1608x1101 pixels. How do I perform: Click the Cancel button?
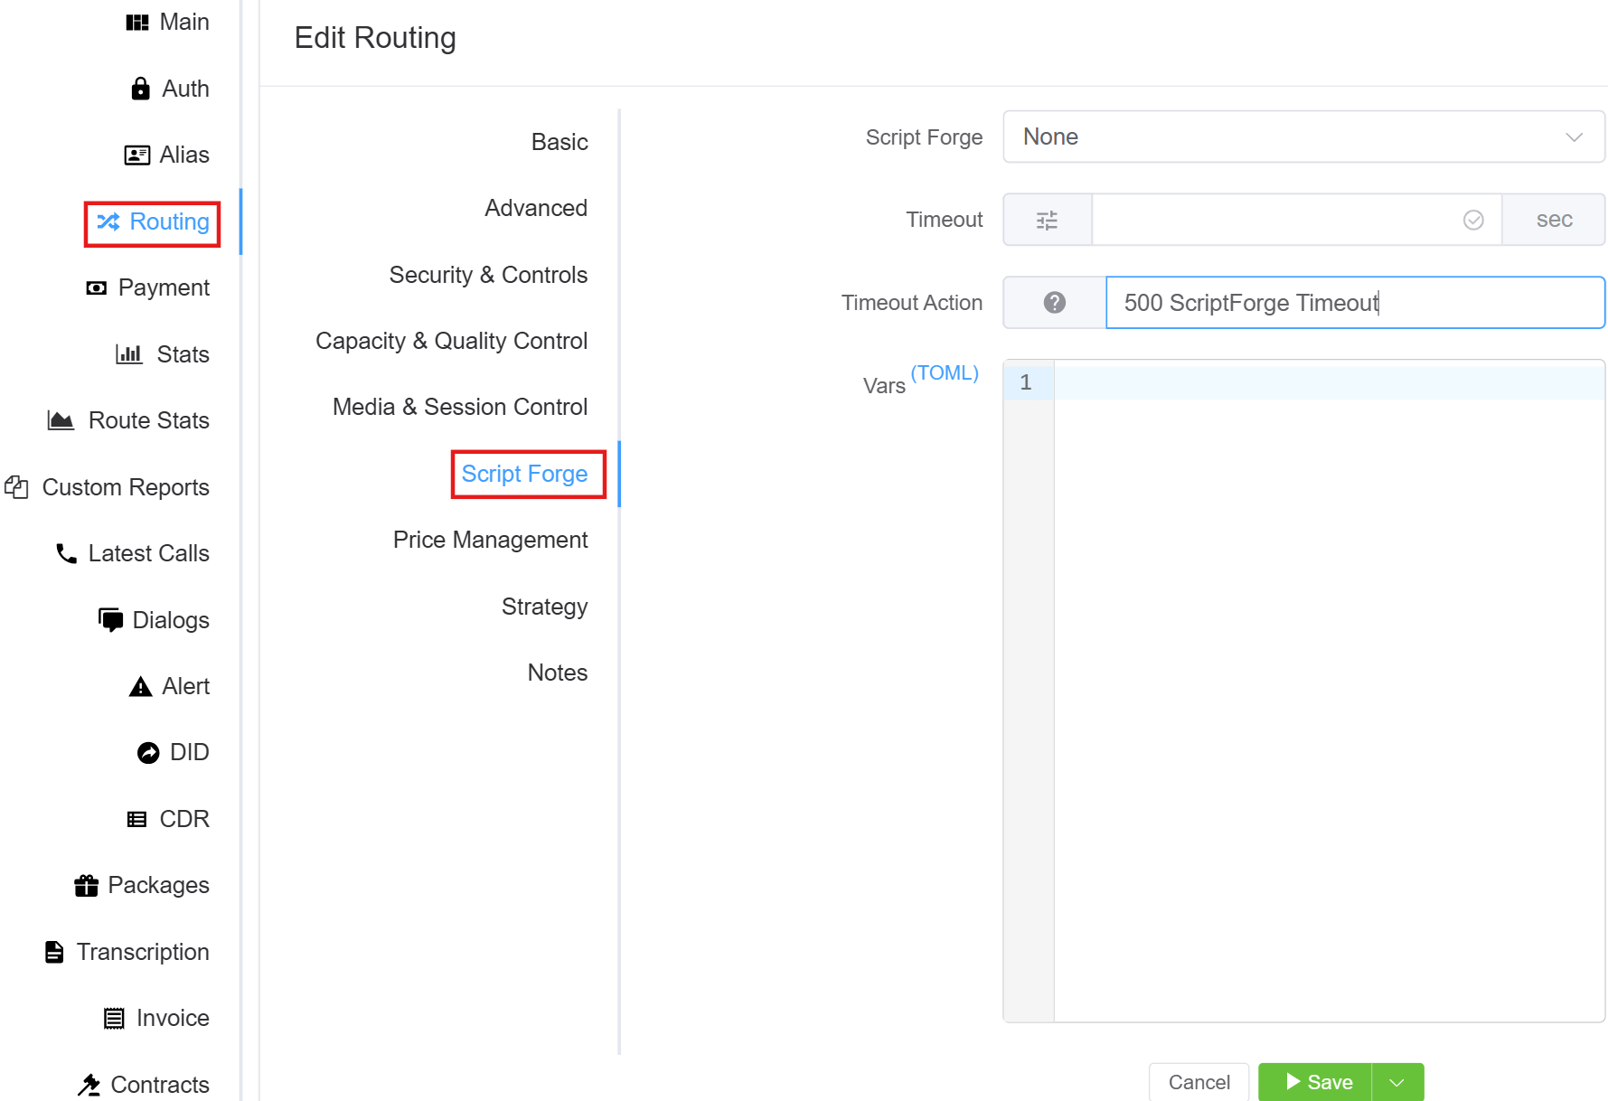pos(1199,1082)
